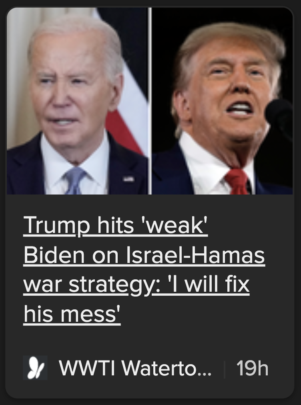Click the flag lapel pin on the suit
301x405 pixels.
[128, 179]
